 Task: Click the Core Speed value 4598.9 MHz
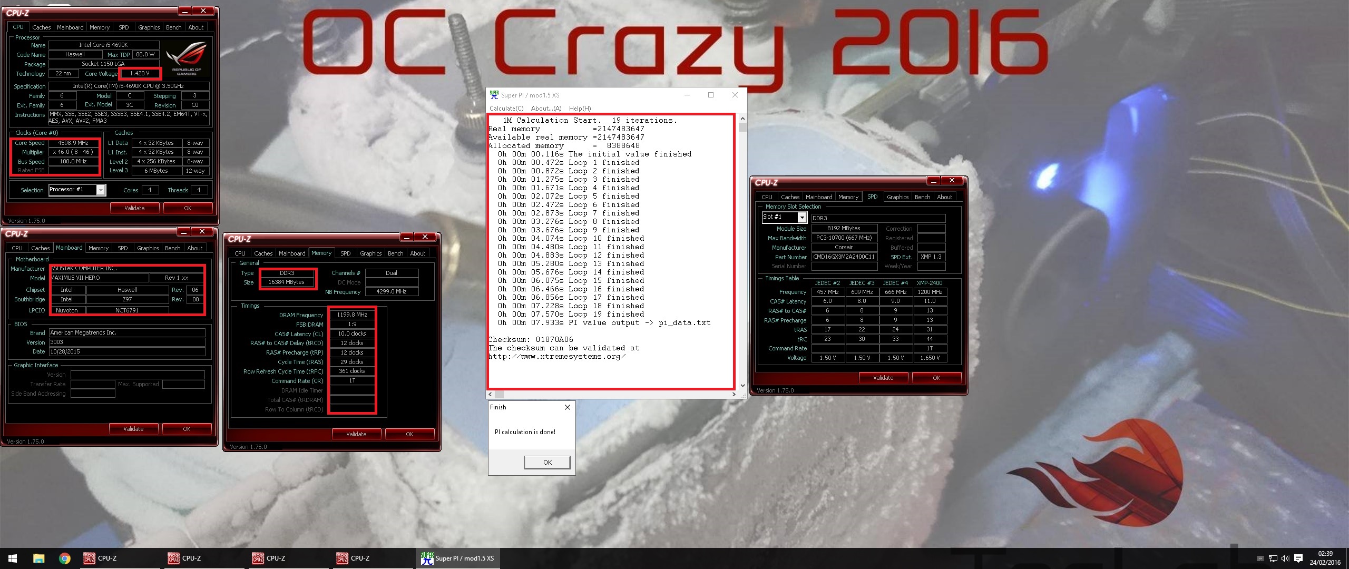pos(73,143)
